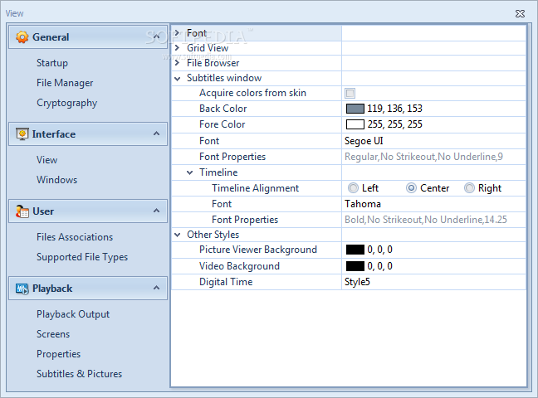Open the Playback Output page

73,314
